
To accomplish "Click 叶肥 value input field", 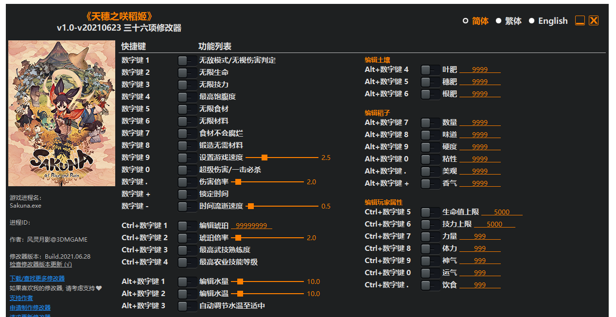I will [x=480, y=70].
